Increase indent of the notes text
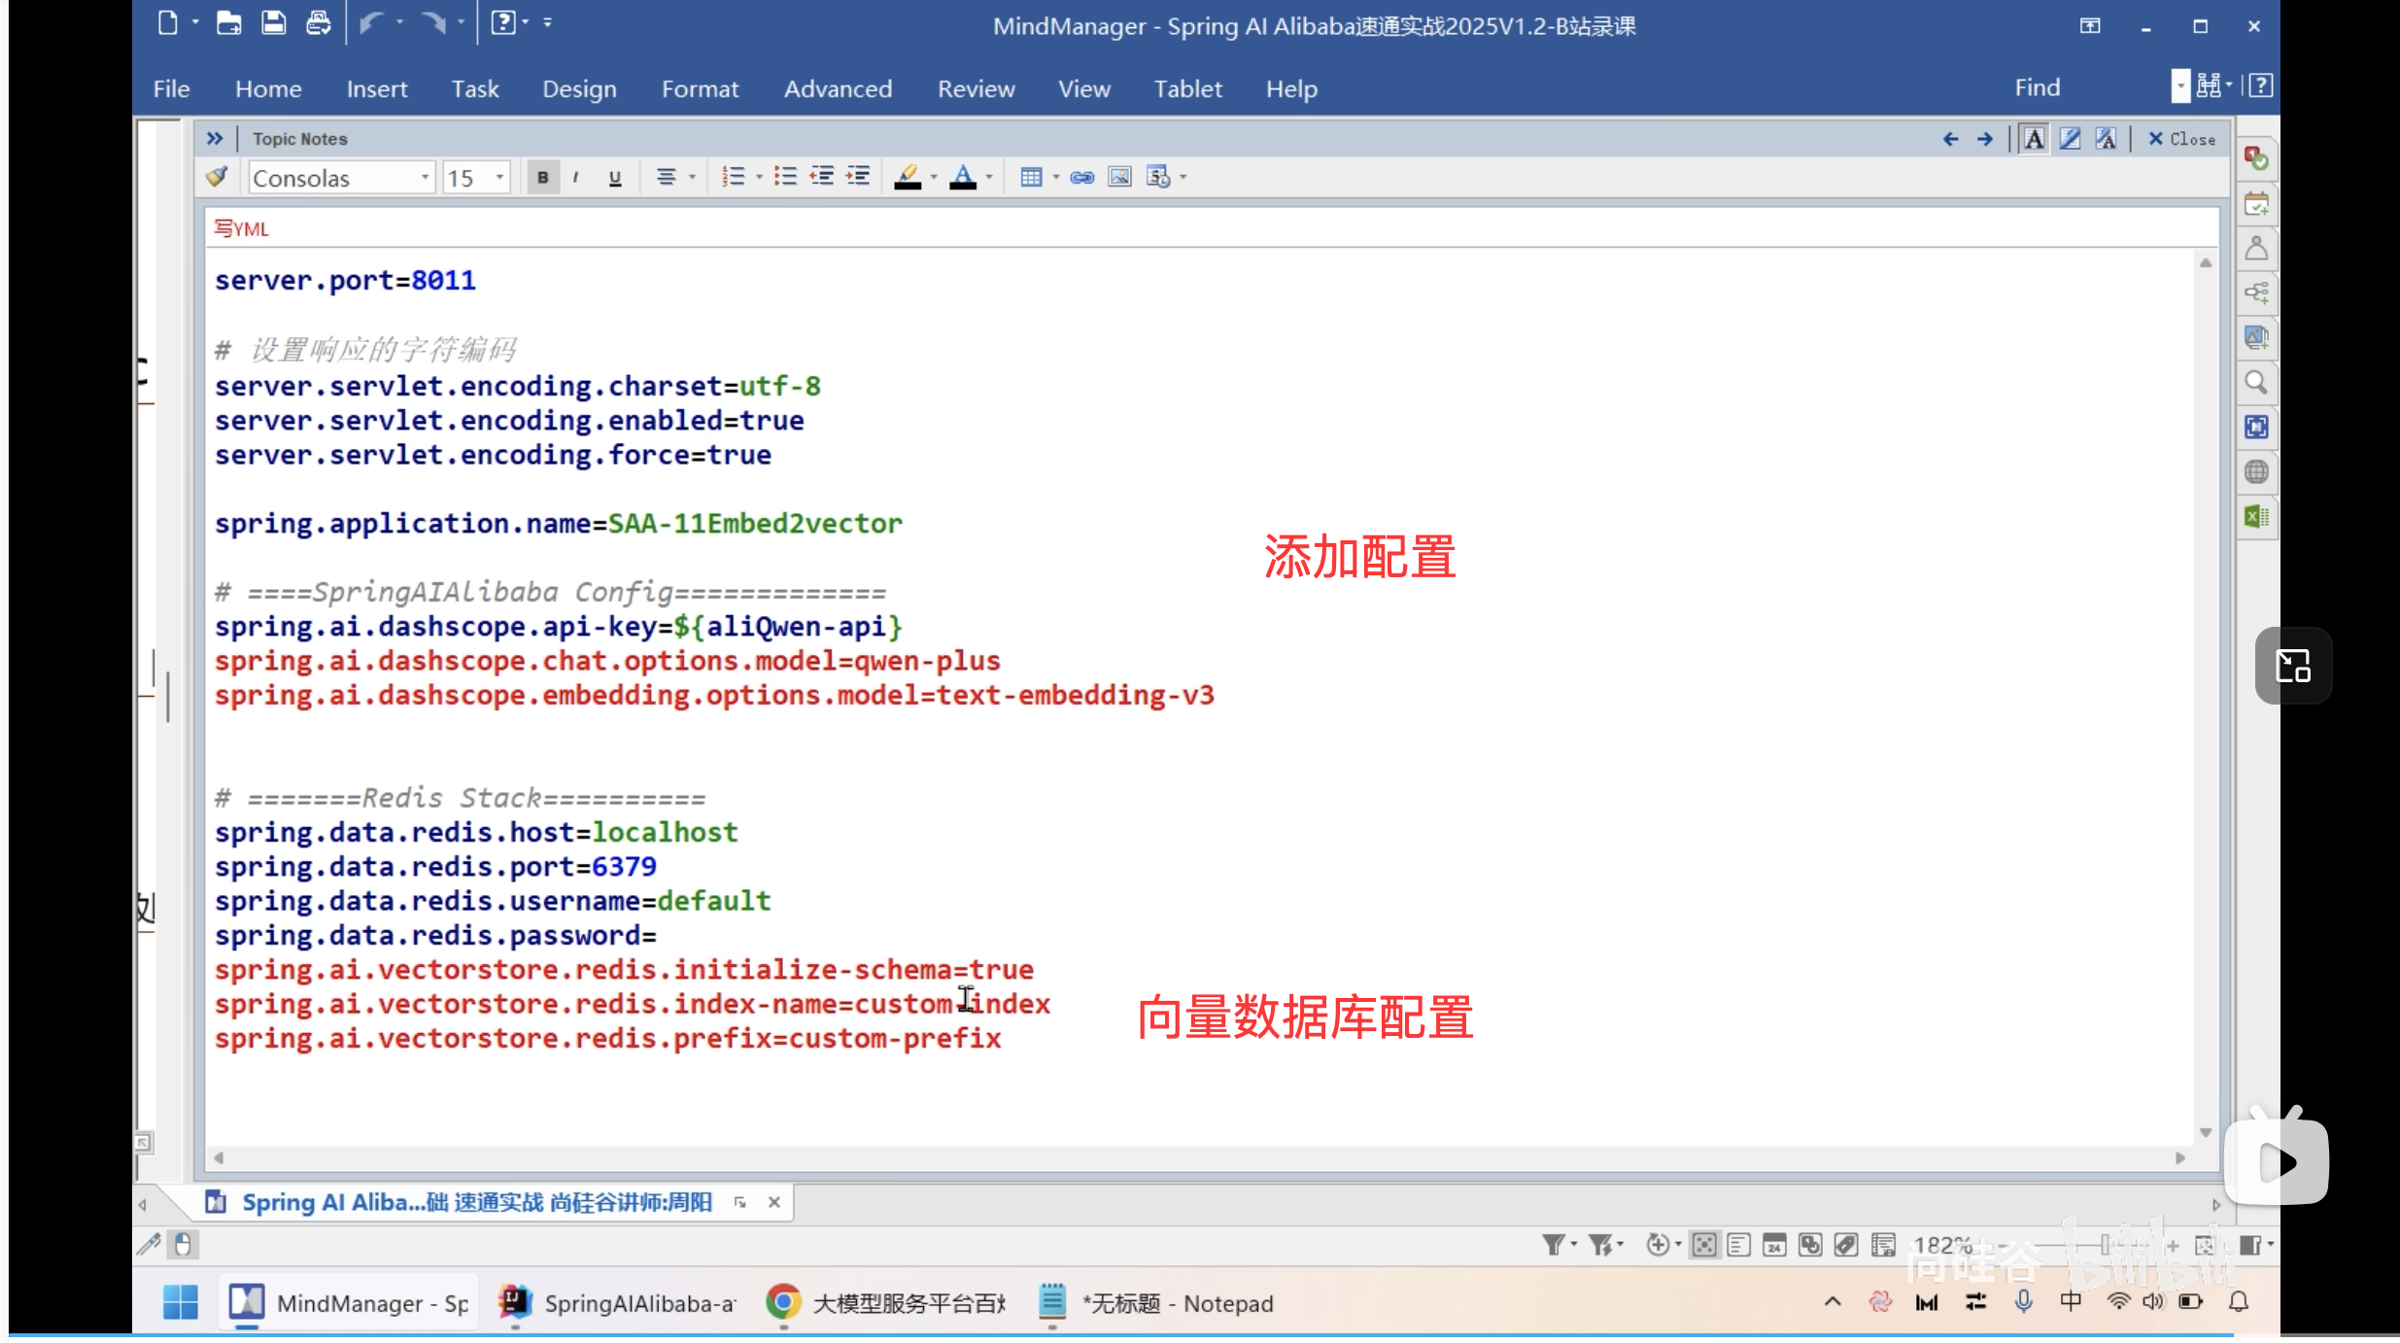The height and width of the screenshot is (1343, 2400). (858, 177)
